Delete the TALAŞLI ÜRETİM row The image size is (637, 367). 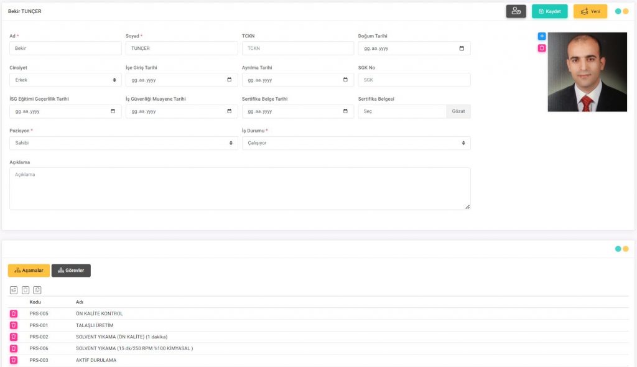click(x=14, y=325)
